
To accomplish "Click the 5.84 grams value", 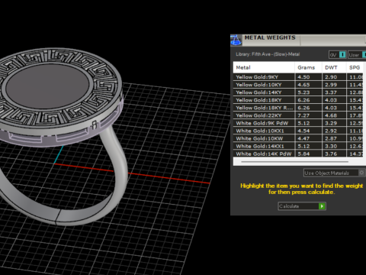I will point(303,154).
